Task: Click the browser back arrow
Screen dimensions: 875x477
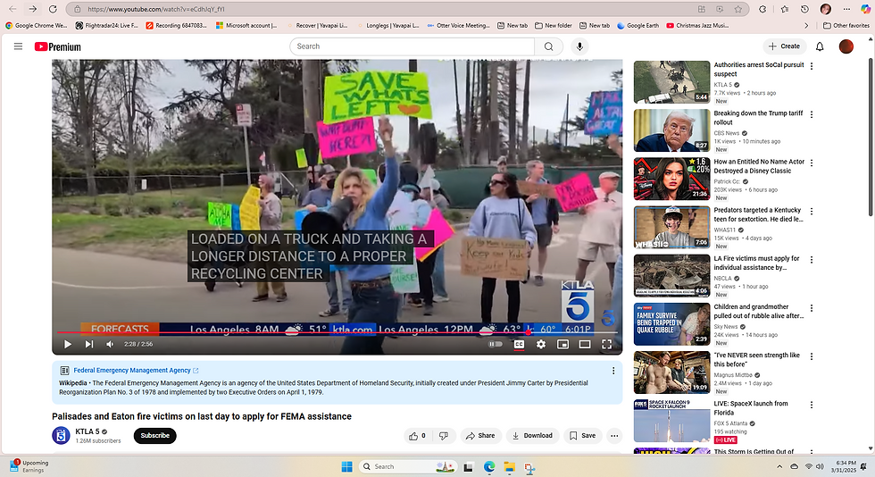Action: click(x=12, y=9)
